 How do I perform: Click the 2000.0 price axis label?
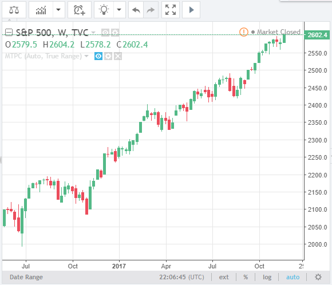tap(317, 244)
